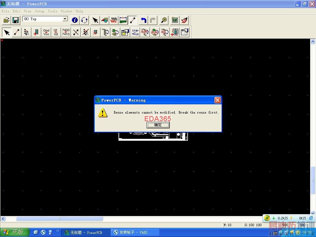Click the green plus network monitor icon
Image resolution: width=316 pixels, height=237 pixels.
(267, 218)
